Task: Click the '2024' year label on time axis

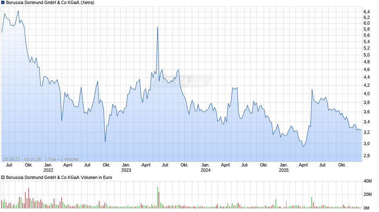Action: click(x=206, y=170)
